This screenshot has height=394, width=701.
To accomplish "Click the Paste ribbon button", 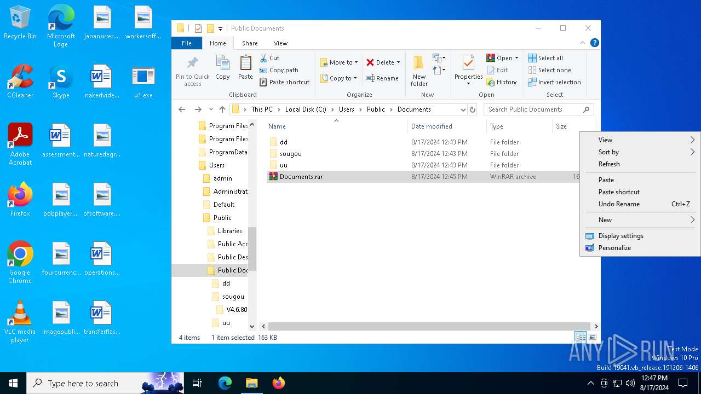I will tap(245, 68).
